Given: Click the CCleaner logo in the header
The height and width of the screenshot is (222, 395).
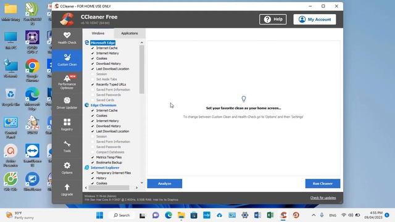Looking at the screenshot, I should tap(67, 19).
